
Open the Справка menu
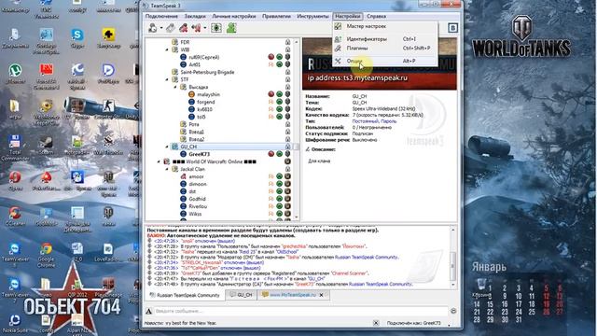[x=376, y=17]
